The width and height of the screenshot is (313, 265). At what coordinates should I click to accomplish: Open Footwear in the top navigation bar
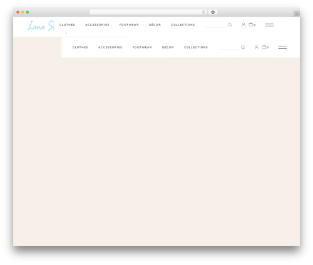pos(129,24)
